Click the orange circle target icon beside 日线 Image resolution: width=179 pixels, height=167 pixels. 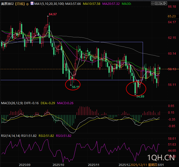click(x=27, y=4)
